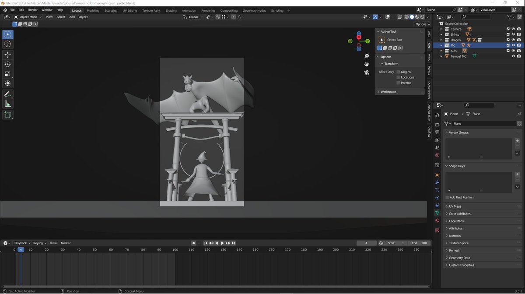Collapse the Vertex Groups panel

pos(483,132)
